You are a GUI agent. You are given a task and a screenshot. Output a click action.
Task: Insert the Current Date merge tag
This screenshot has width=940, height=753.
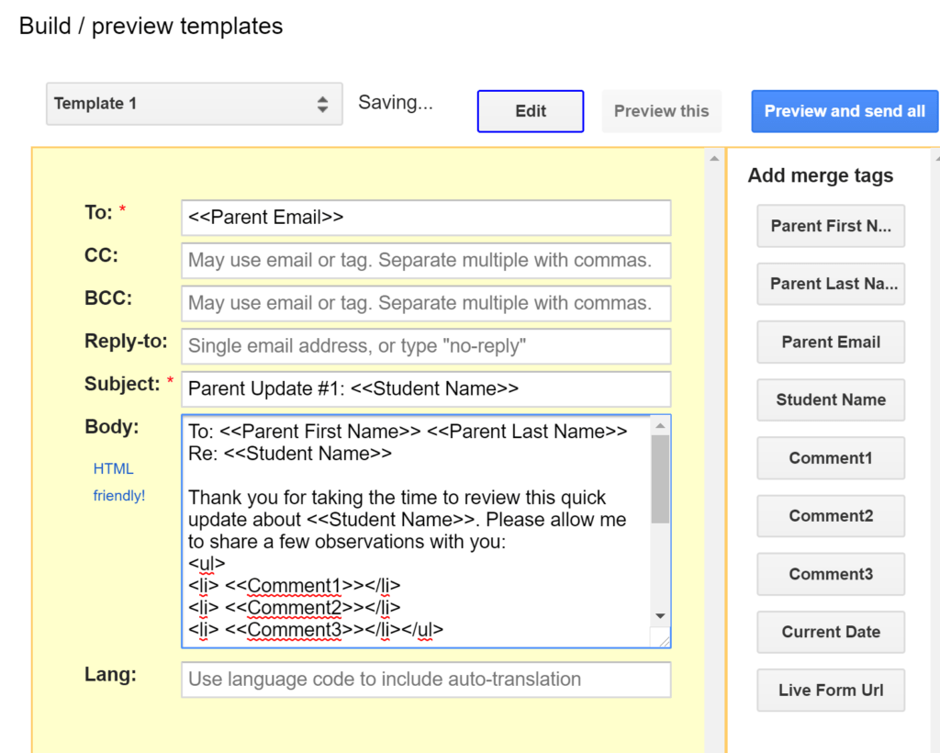pos(831,632)
